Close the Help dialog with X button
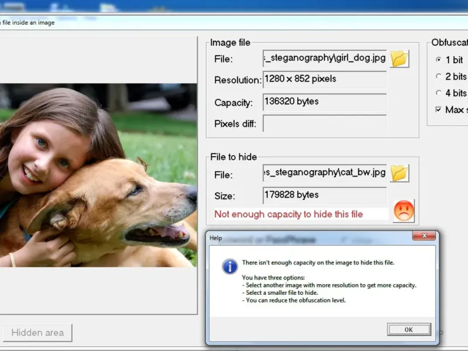Viewport: 468px width, 351px height. click(x=424, y=236)
